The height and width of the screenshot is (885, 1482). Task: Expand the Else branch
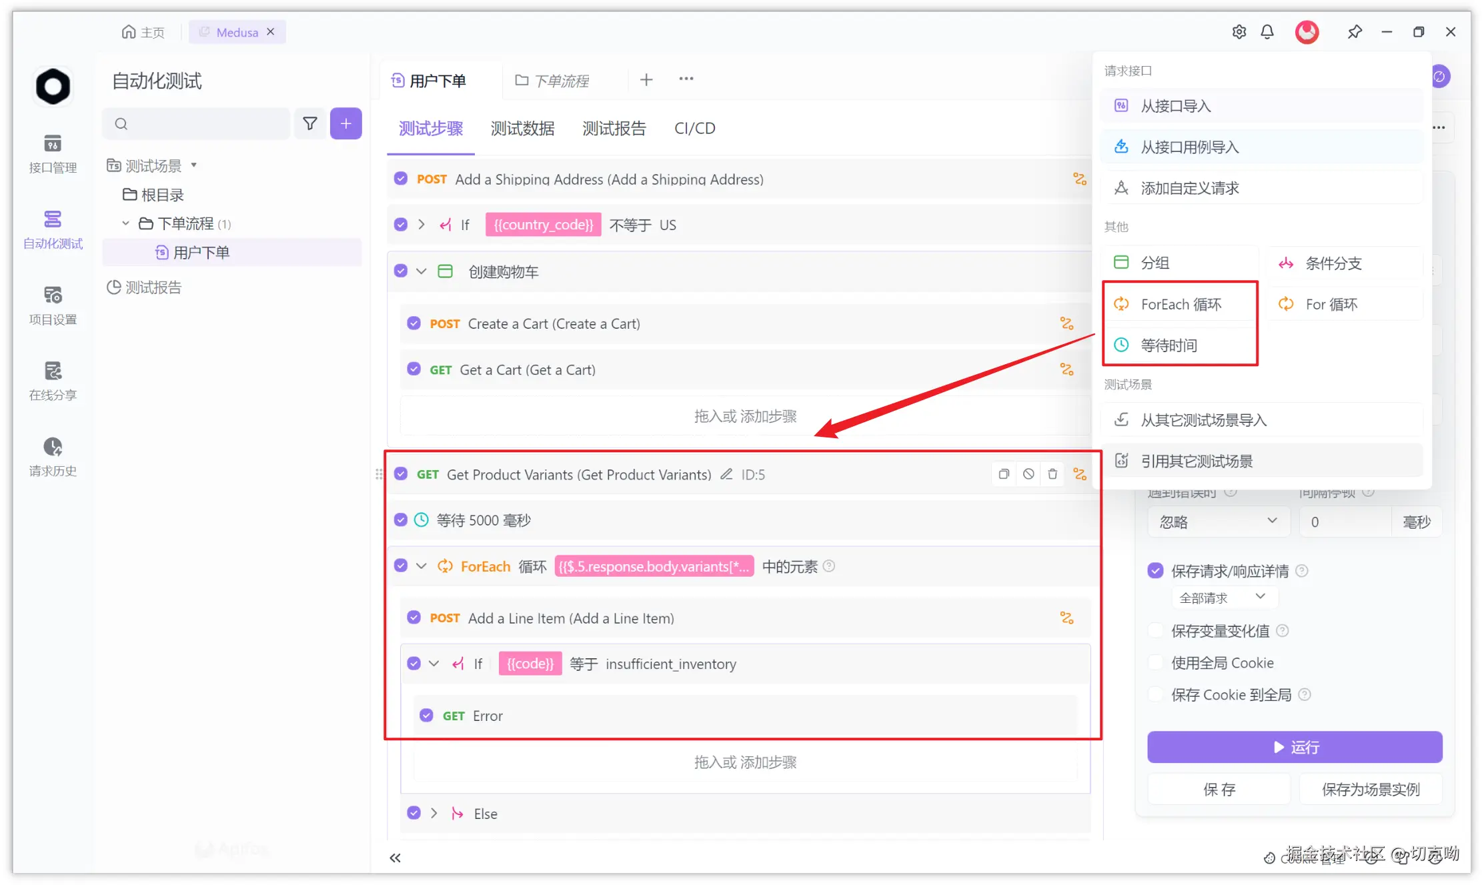(434, 813)
